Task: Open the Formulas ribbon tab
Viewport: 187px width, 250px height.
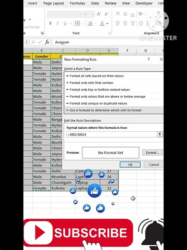Action: [x=78, y=3]
